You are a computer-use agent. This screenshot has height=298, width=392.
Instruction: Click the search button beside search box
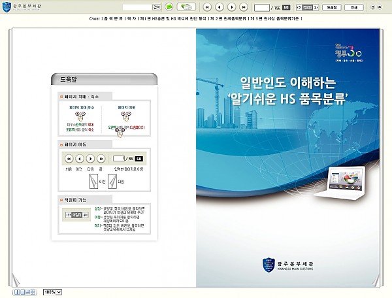[x=157, y=7]
